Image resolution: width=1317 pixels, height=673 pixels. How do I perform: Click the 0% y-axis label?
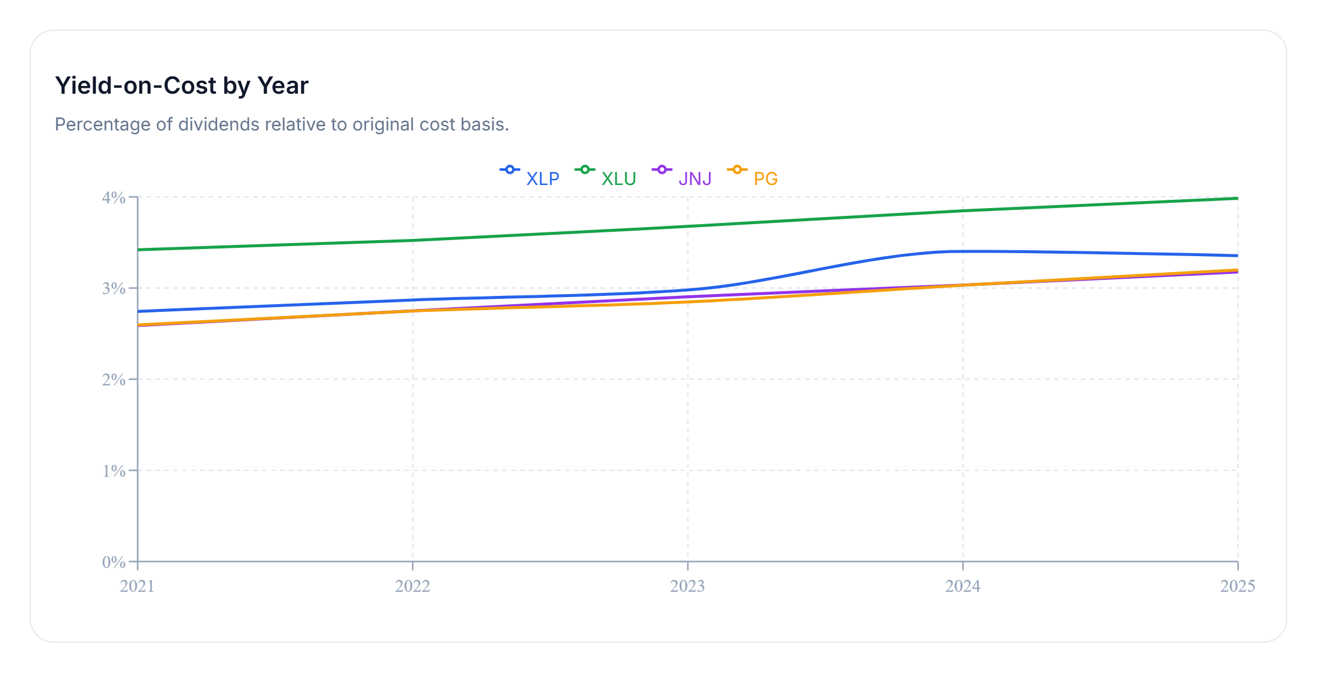pos(113,562)
